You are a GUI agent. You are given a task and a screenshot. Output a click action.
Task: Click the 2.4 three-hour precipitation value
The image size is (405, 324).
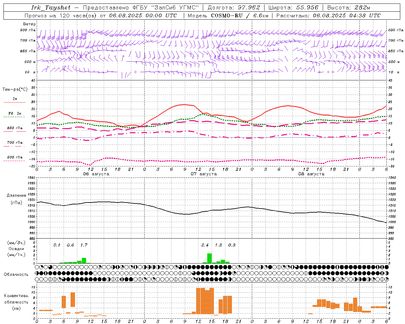[205, 245]
